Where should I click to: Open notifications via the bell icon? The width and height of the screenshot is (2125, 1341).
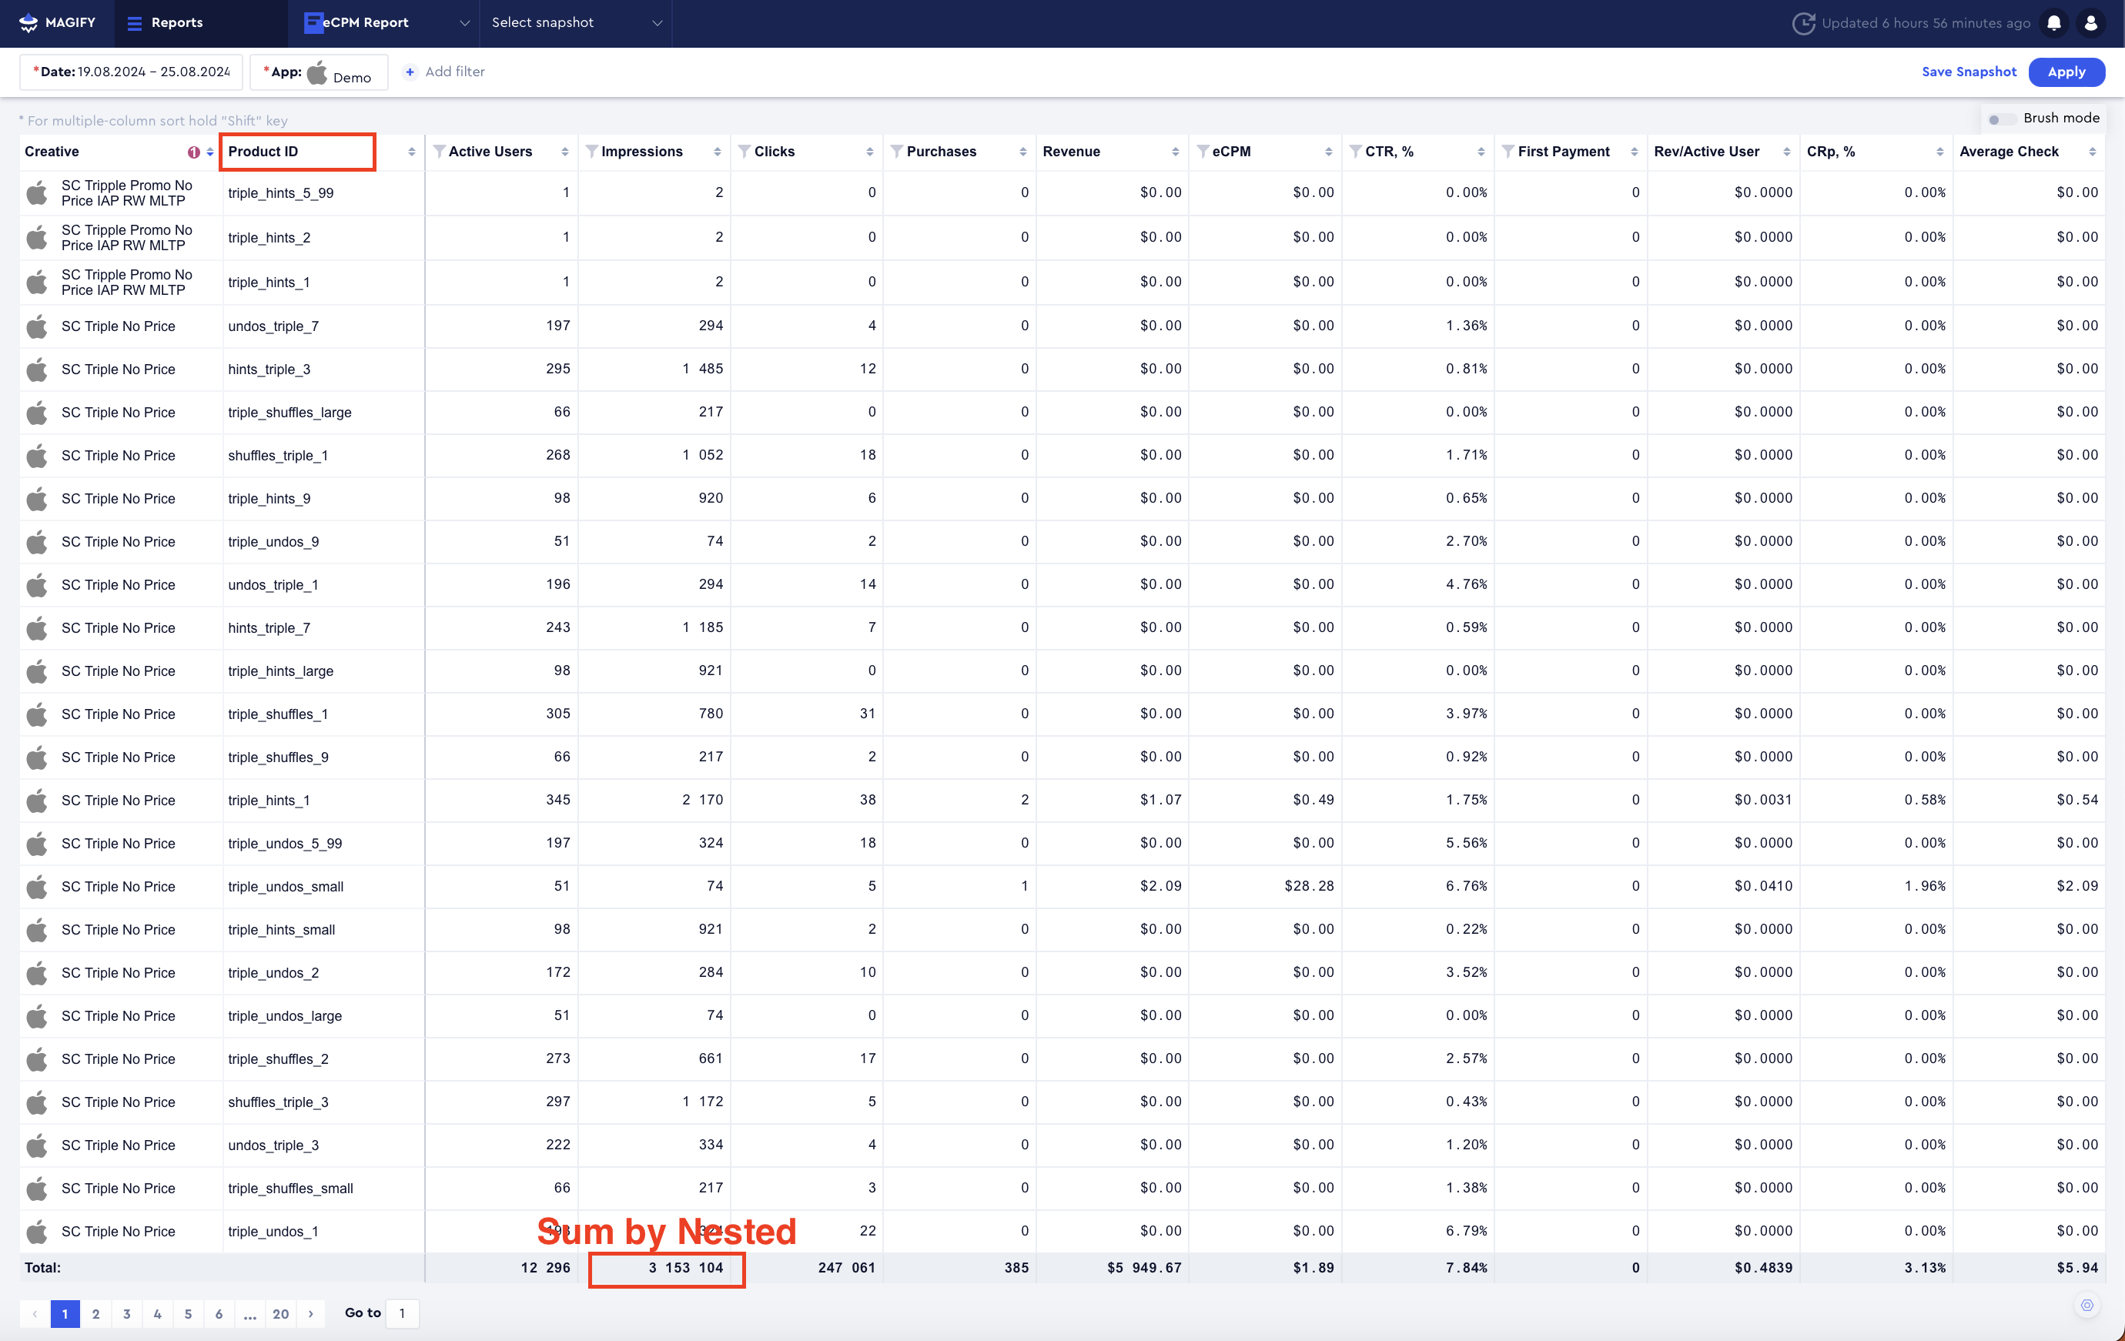2054,22
